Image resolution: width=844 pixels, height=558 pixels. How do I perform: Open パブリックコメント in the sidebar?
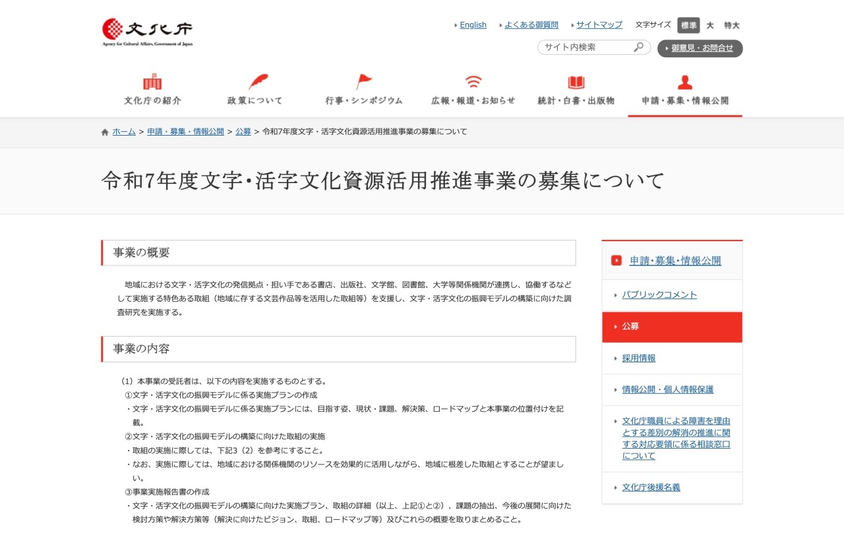[x=659, y=295]
